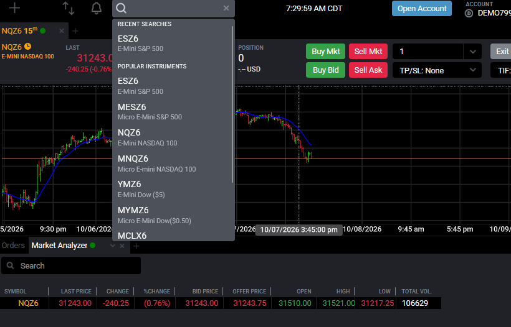Sort by BID PRICE column header
The image size is (511, 327).
(x=205, y=291)
